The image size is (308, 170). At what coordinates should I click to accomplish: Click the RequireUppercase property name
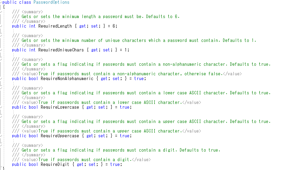[x=60, y=136]
